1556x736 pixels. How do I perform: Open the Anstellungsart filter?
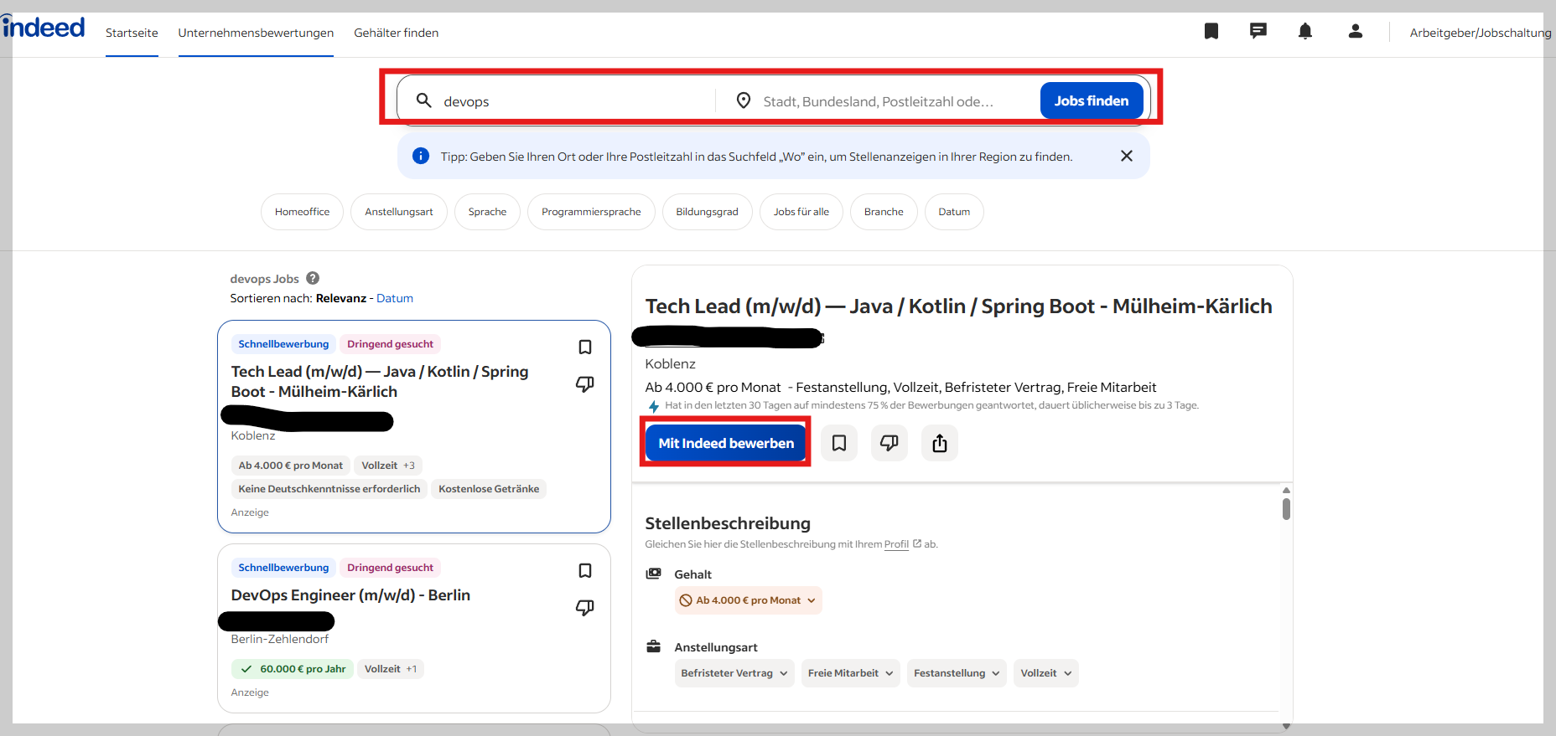(x=399, y=212)
